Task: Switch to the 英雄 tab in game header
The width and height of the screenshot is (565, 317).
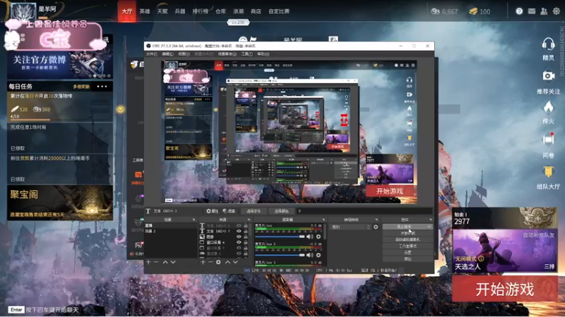Action: [145, 11]
